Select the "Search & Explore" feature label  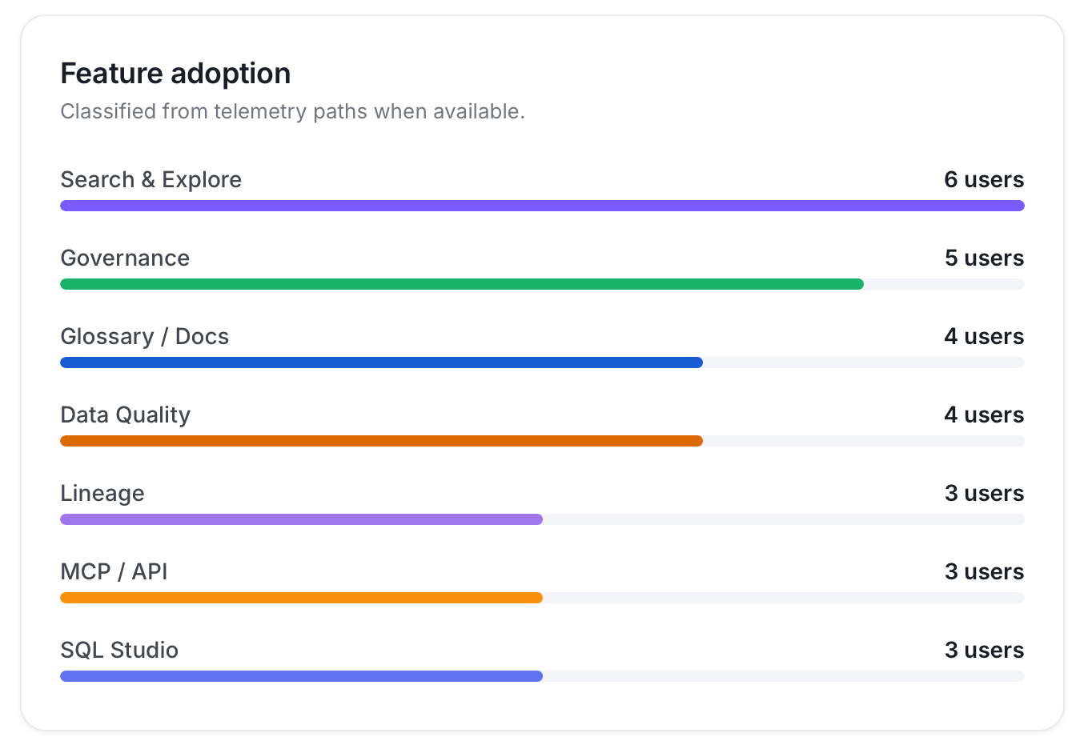point(151,179)
